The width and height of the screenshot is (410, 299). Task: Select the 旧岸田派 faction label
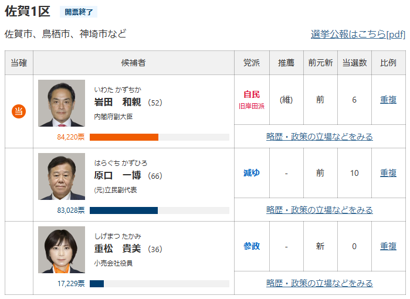click(x=252, y=106)
